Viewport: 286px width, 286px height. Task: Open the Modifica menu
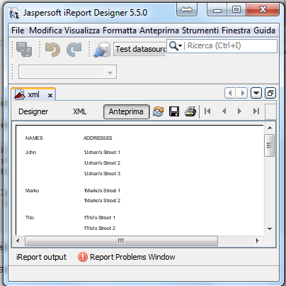click(x=45, y=31)
